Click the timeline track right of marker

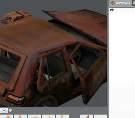[59, 111]
